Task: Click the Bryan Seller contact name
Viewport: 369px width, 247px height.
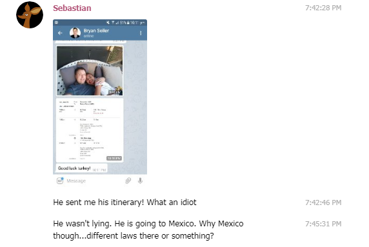Action: [x=96, y=30]
